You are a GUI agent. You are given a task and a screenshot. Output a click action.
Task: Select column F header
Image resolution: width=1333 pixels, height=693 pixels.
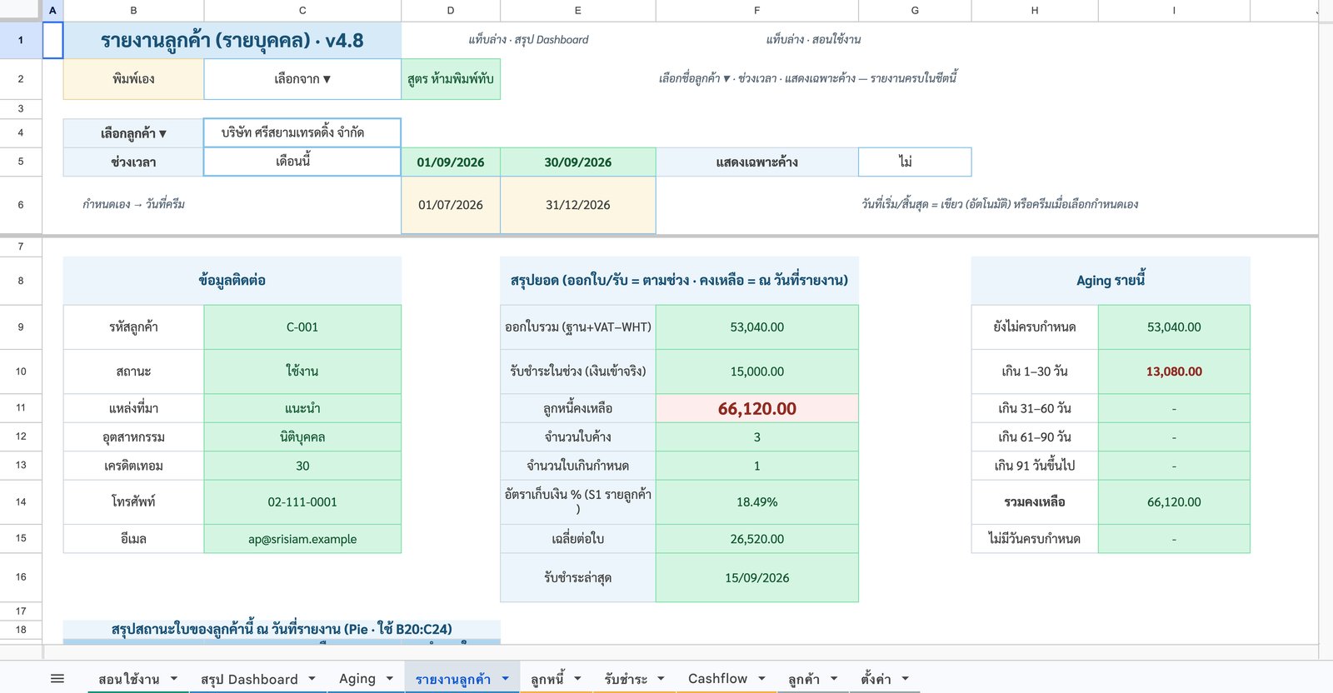tap(756, 10)
